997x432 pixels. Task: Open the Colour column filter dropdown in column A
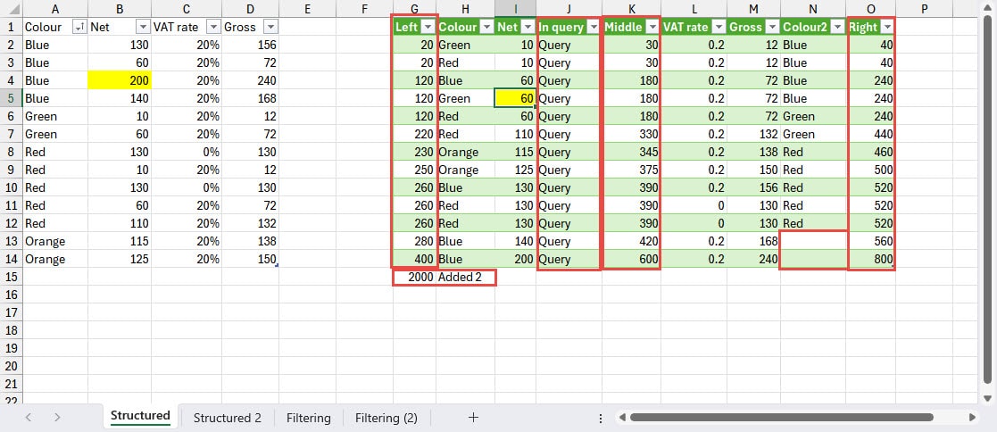click(79, 28)
